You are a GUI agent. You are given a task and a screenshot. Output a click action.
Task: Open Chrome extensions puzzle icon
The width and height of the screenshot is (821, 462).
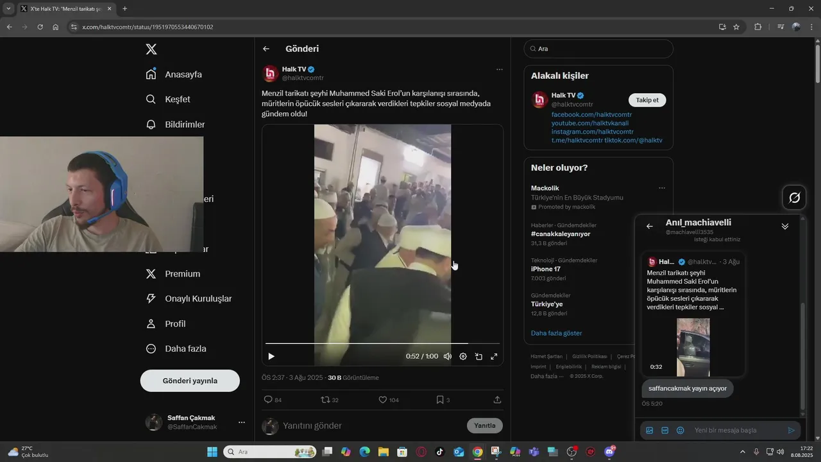(758, 27)
